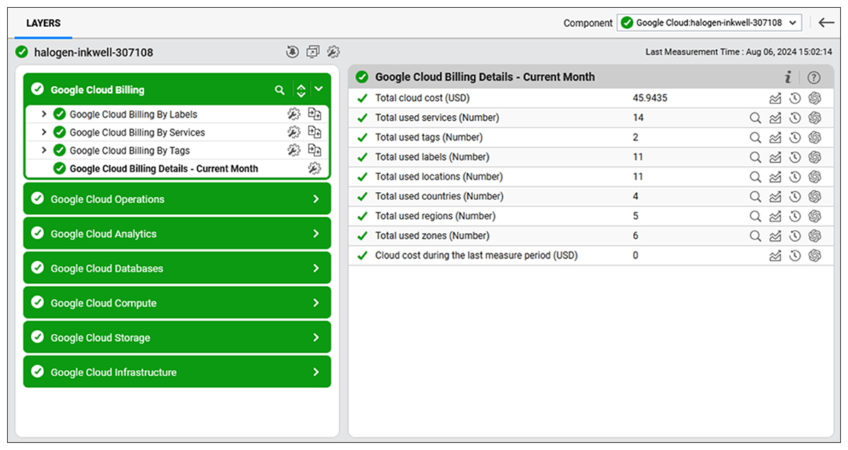This screenshot has width=848, height=450.
Task: Open detailed diagnosis magnifier for Total used countries
Action: [755, 196]
